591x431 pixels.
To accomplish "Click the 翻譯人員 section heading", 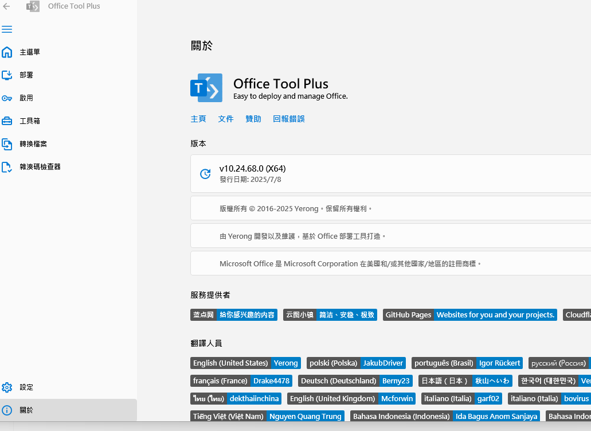I will [206, 343].
